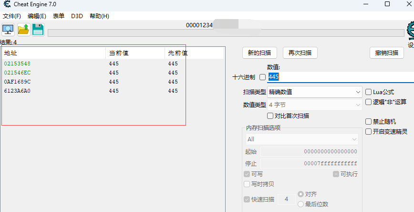Screen dimensions: 414x212
Task: Enable the 禁止随机 checkbox
Action: tap(368, 122)
